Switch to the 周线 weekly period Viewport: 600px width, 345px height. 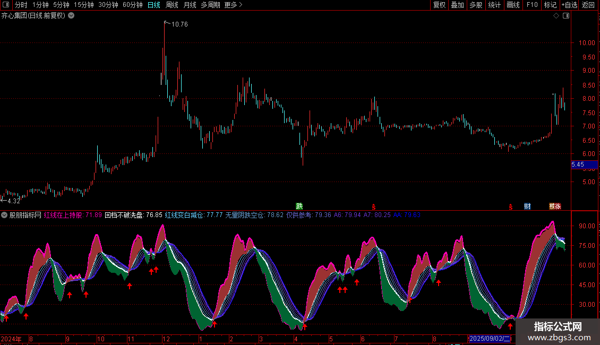[x=172, y=5]
